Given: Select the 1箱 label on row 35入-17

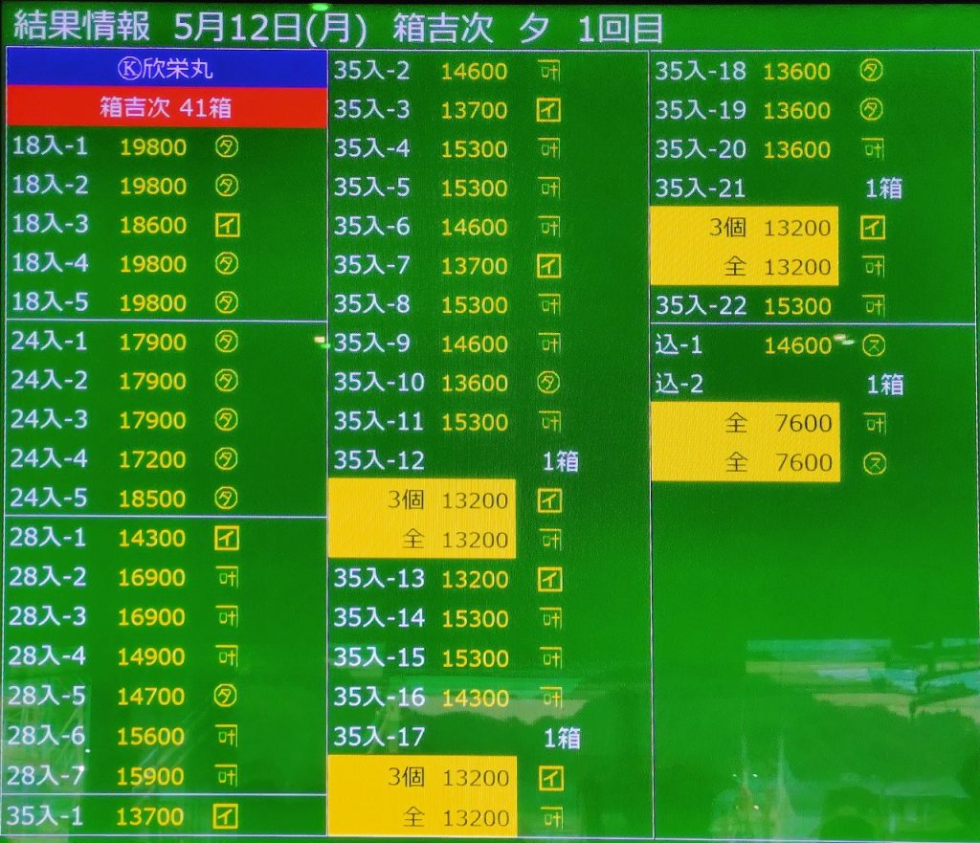Looking at the screenshot, I should (x=561, y=738).
